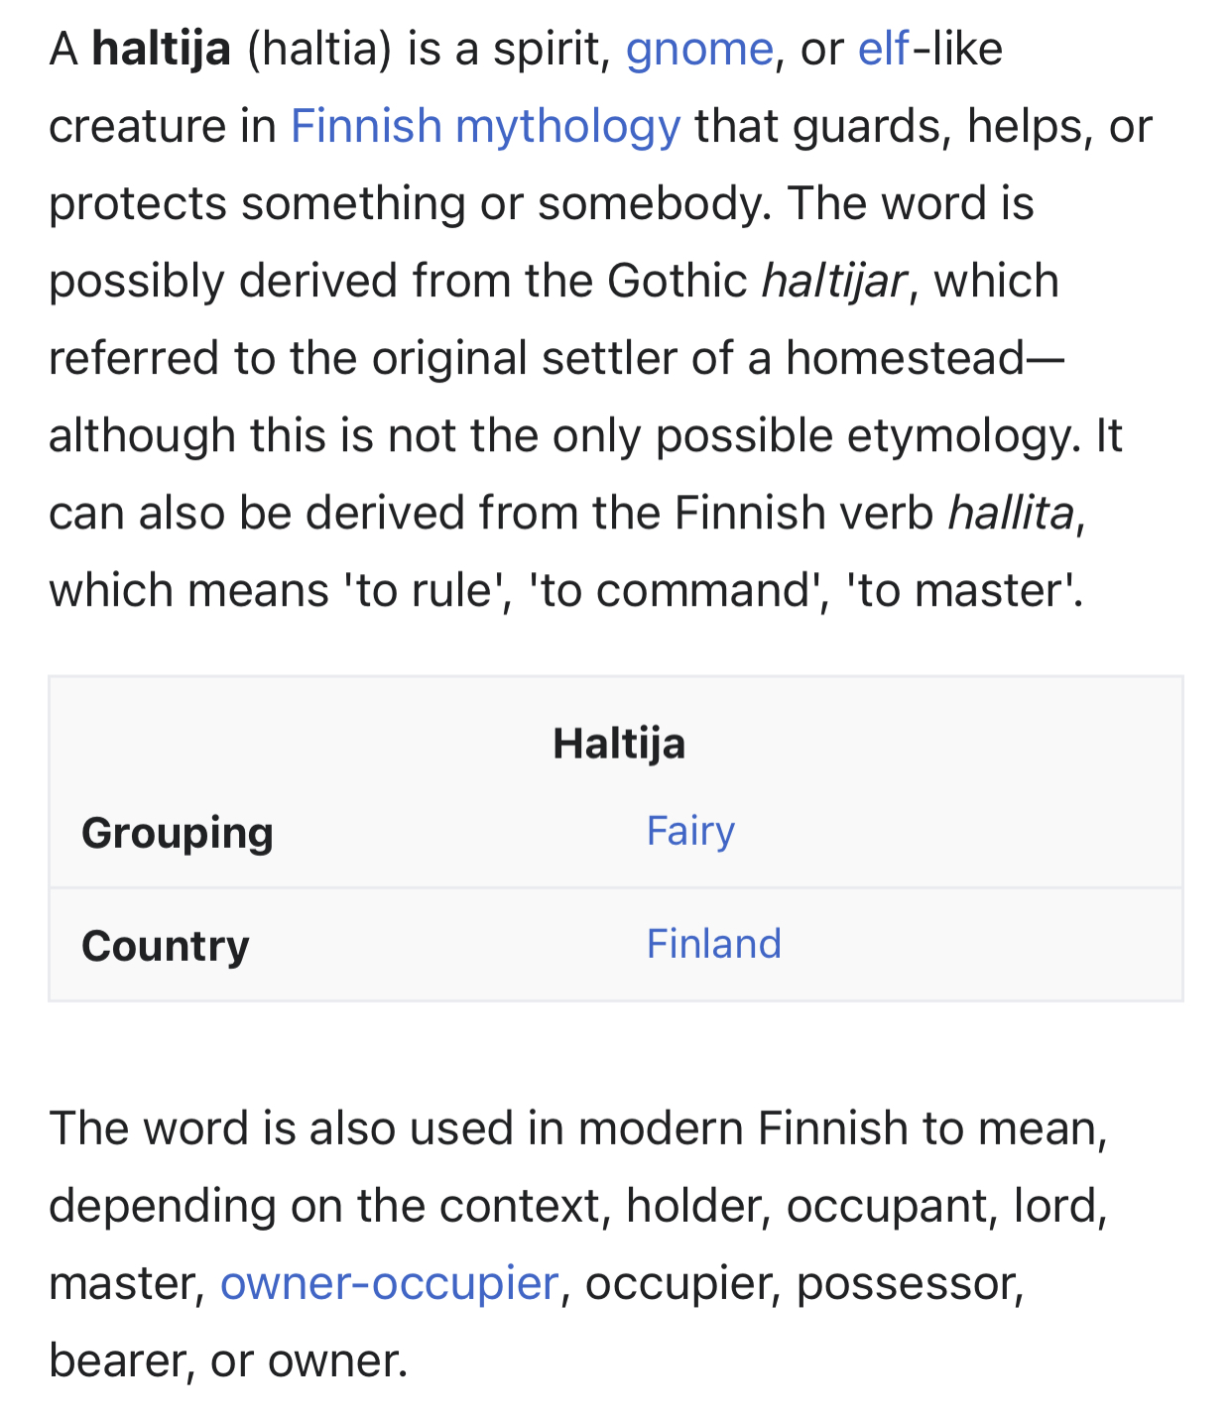Click the phrase 'to master'
This screenshot has width=1232, height=1420.
pyautogui.click(x=961, y=591)
